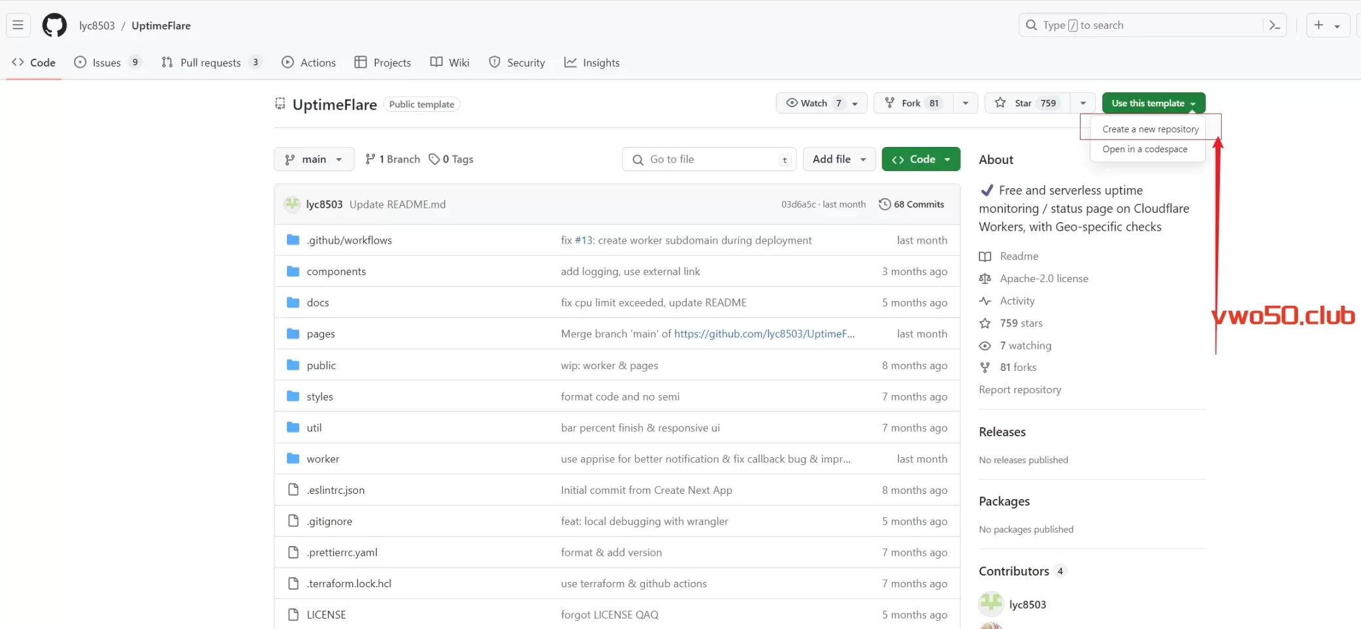The height and width of the screenshot is (629, 1361).
Task: Toggle Watch for this repository
Action: tap(813, 103)
